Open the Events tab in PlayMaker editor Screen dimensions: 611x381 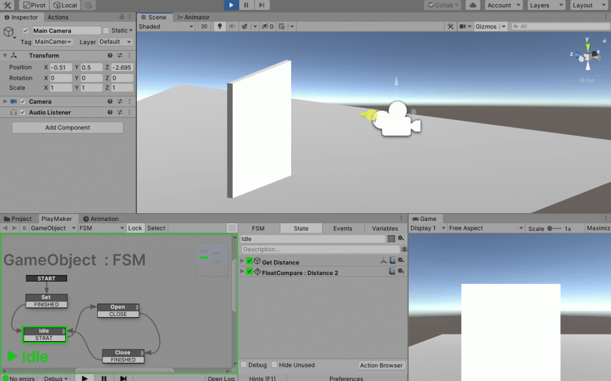pos(343,228)
